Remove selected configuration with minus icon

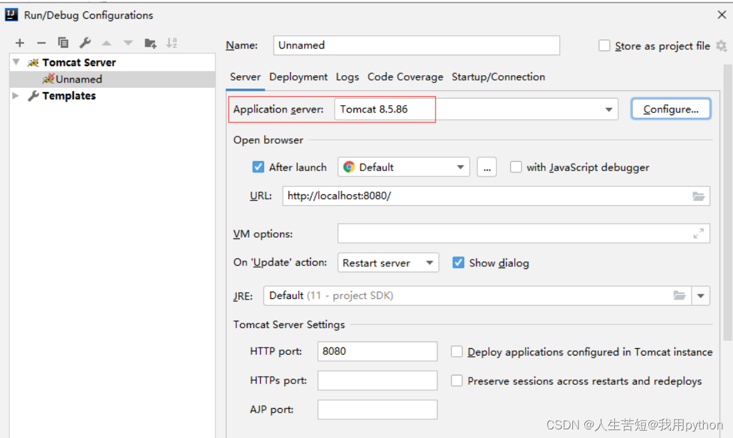point(41,43)
